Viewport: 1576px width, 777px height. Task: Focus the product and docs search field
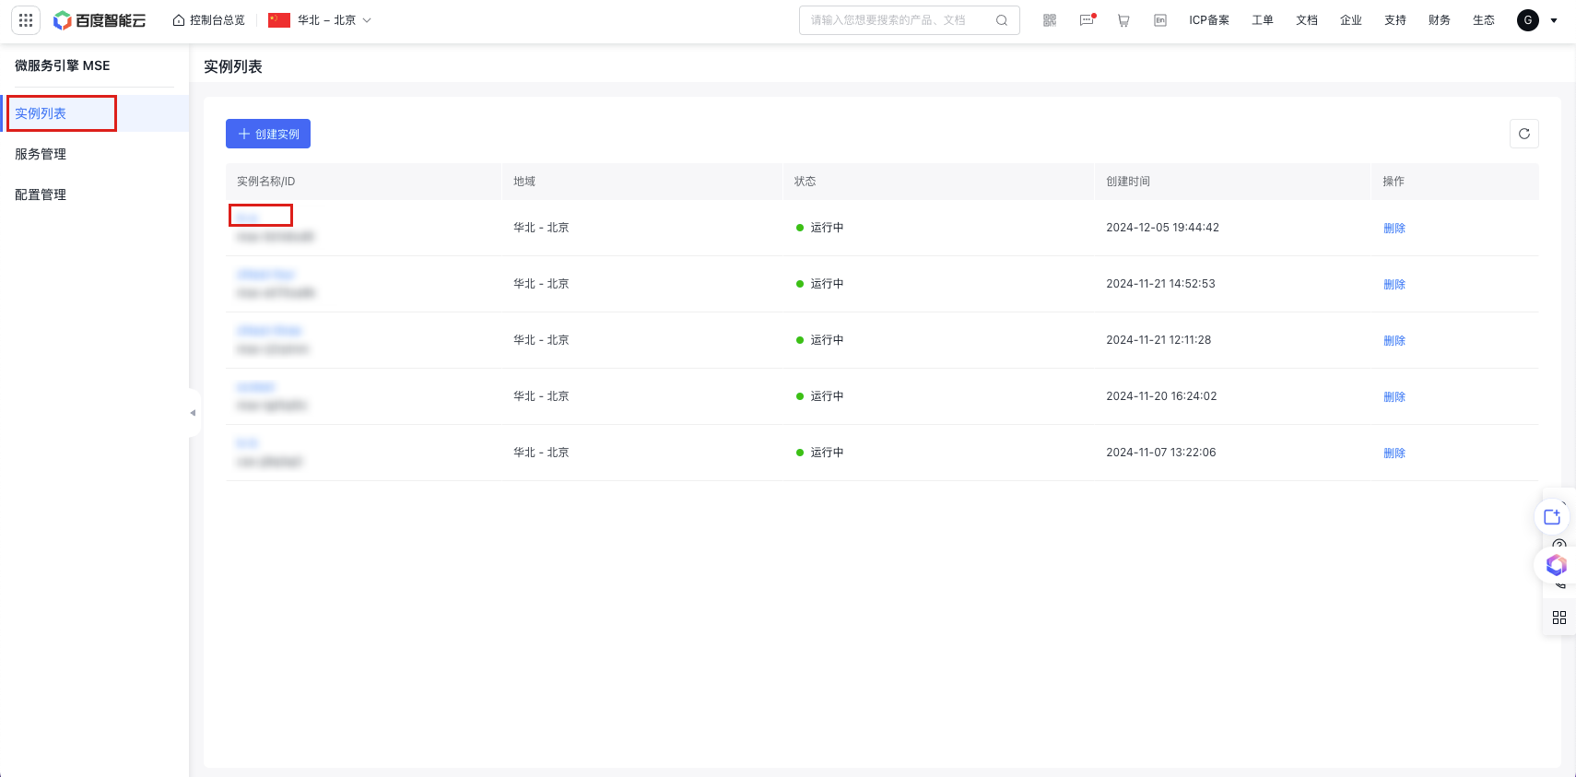tap(909, 20)
